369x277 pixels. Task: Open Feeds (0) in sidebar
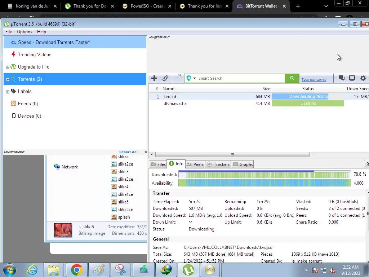[x=75, y=104]
